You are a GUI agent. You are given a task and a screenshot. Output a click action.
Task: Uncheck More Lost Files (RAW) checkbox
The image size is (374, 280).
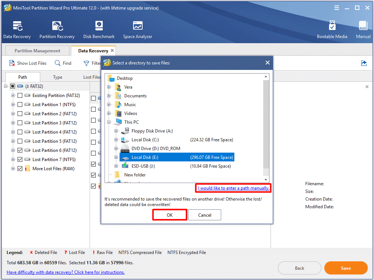point(20,168)
